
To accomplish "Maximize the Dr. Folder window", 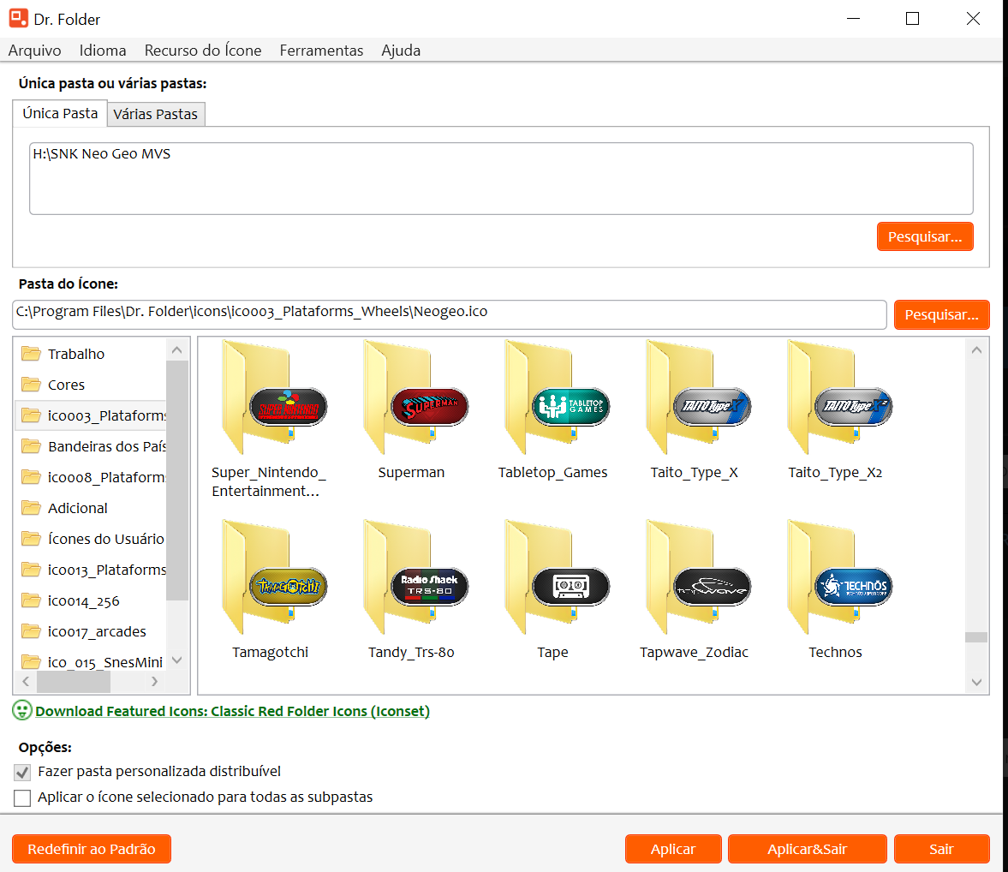I will pyautogui.click(x=912, y=19).
